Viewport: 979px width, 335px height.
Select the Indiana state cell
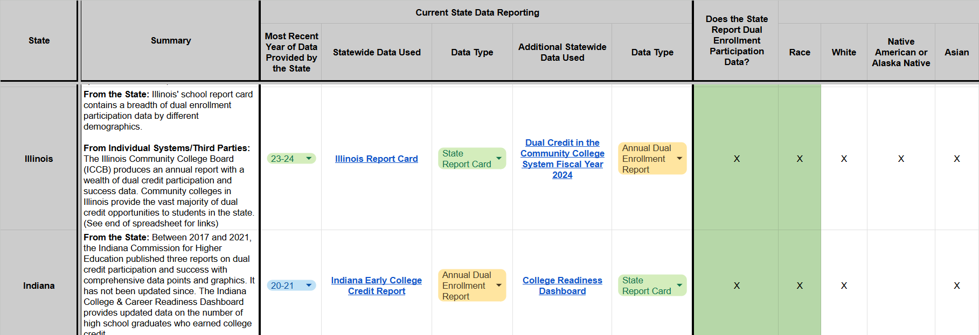(x=39, y=286)
